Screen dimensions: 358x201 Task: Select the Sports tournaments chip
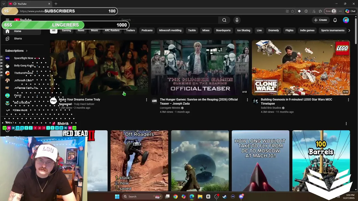coord(333,30)
